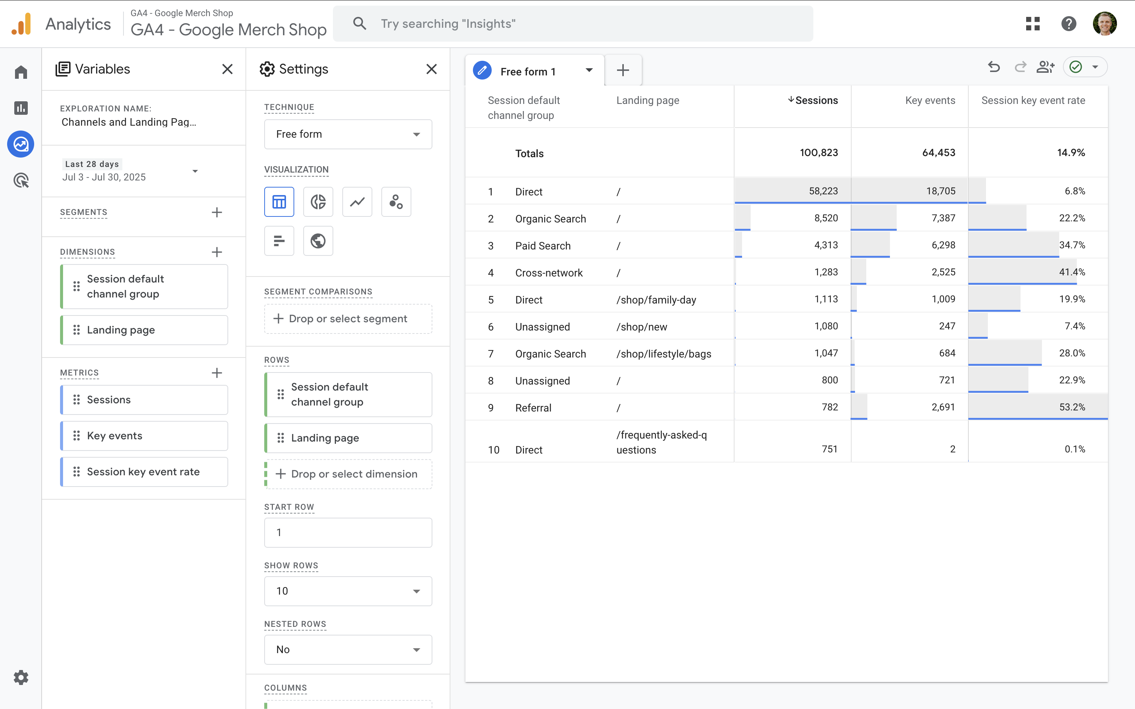This screenshot has height=709, width=1135.
Task: Select the Sessions metric chip
Action: coord(144,400)
